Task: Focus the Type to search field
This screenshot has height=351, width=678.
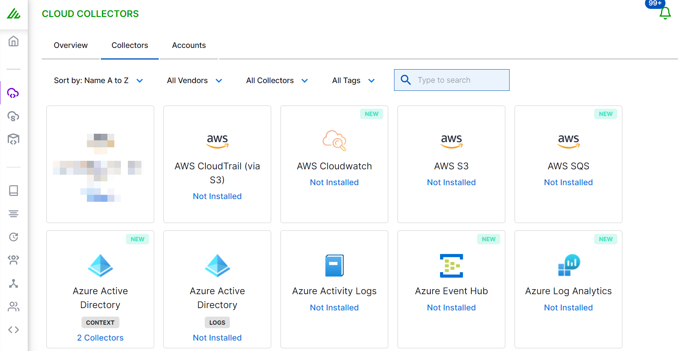Action: (x=452, y=80)
